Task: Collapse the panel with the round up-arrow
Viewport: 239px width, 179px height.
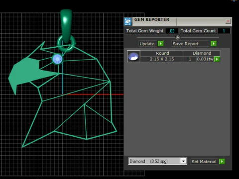Action: pos(178,37)
